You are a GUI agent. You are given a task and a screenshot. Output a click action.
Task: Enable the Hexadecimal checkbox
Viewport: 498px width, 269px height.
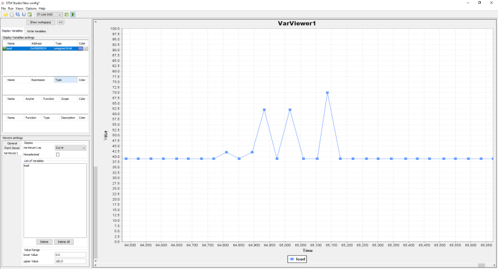(x=57, y=155)
